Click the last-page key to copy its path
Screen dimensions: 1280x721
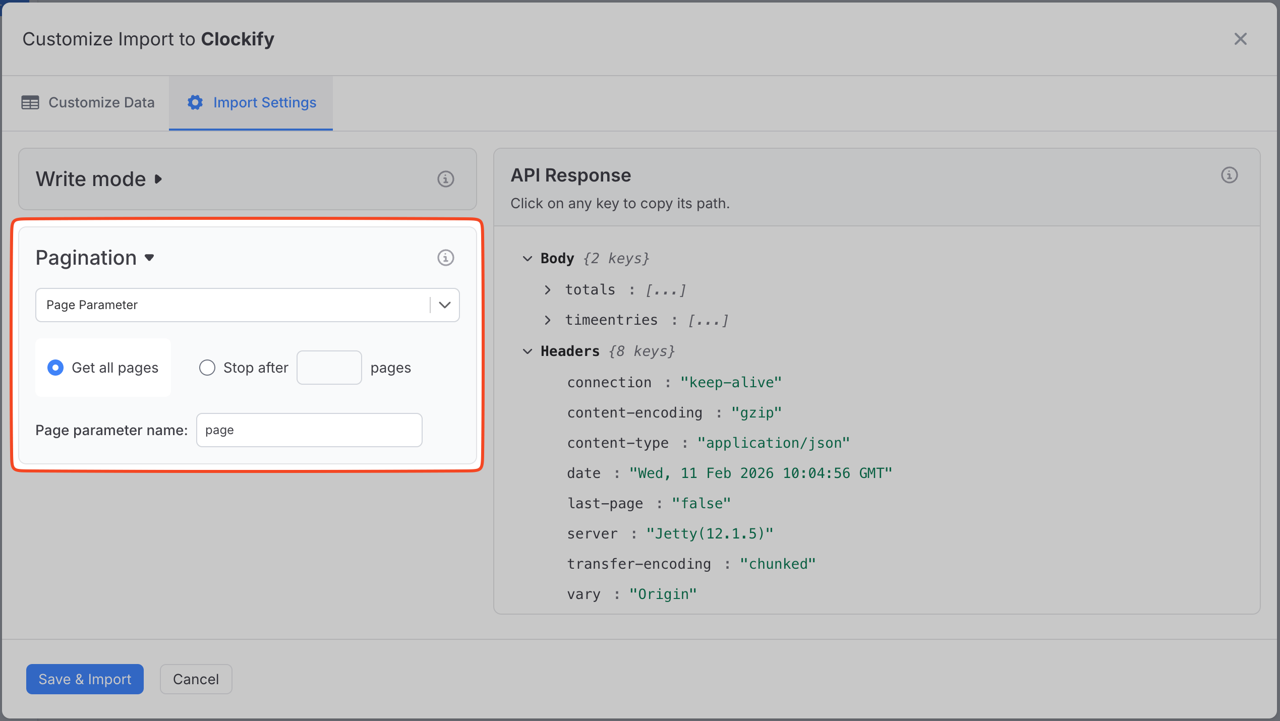pos(604,503)
